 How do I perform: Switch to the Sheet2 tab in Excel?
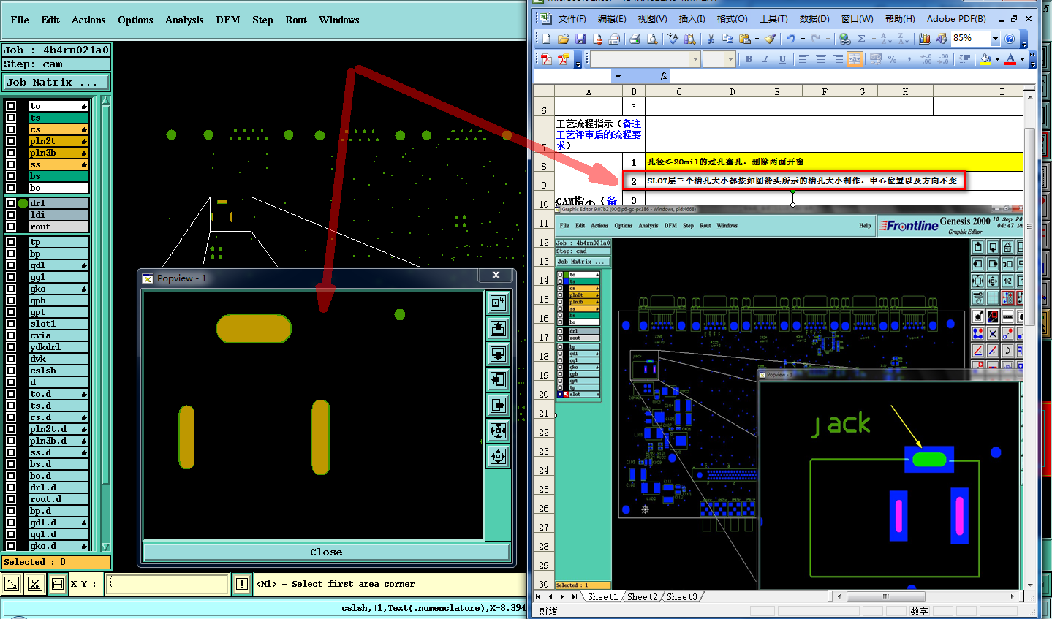[642, 597]
